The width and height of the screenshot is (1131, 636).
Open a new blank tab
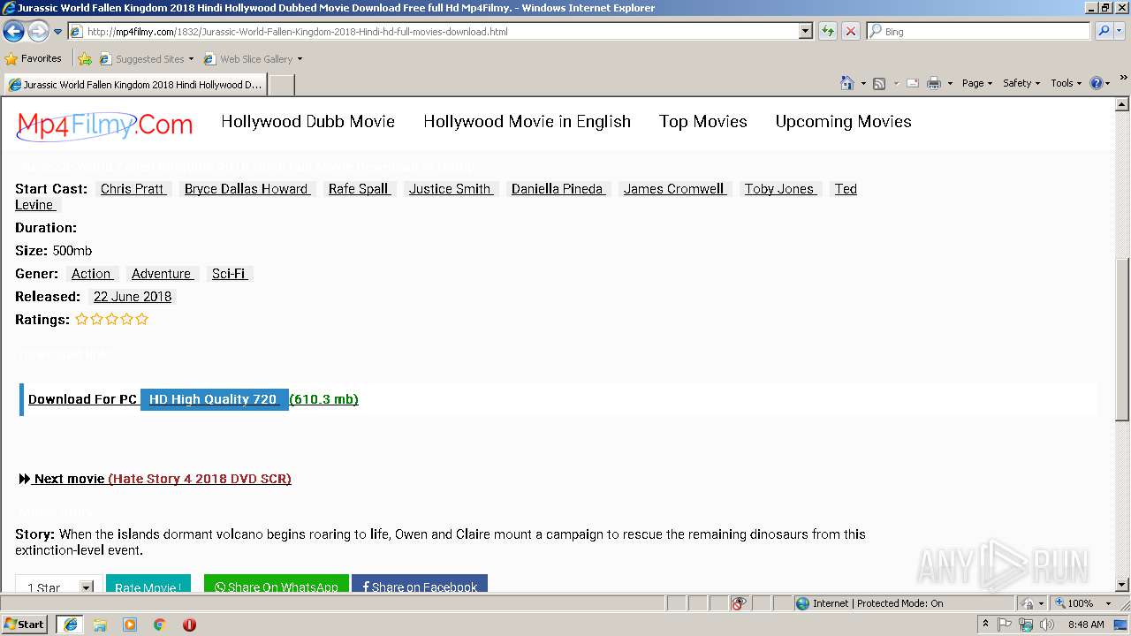tap(281, 85)
